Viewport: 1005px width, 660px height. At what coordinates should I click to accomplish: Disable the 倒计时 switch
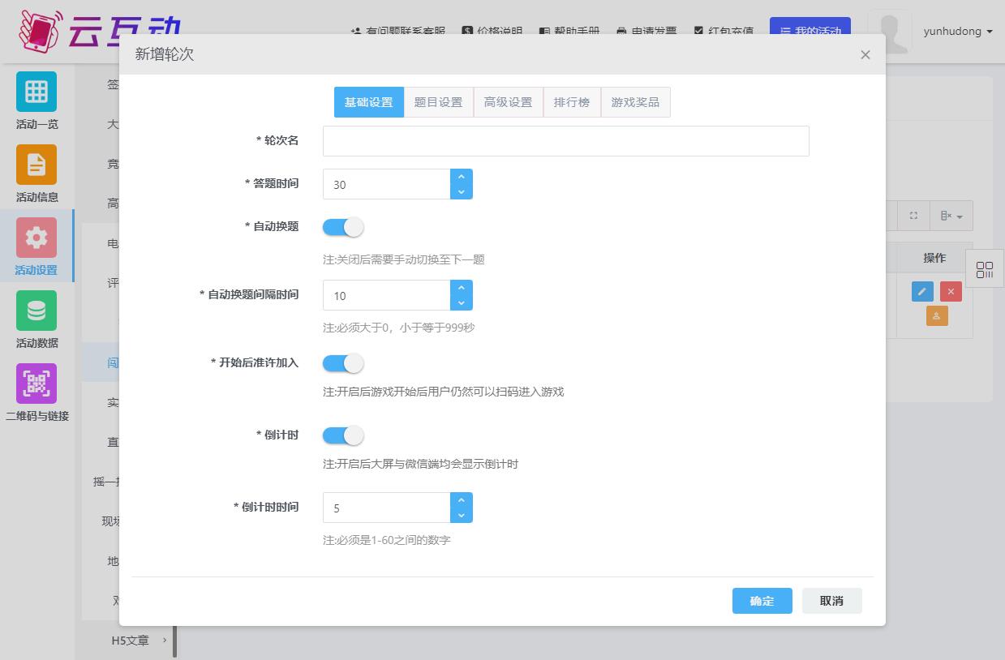click(x=343, y=436)
